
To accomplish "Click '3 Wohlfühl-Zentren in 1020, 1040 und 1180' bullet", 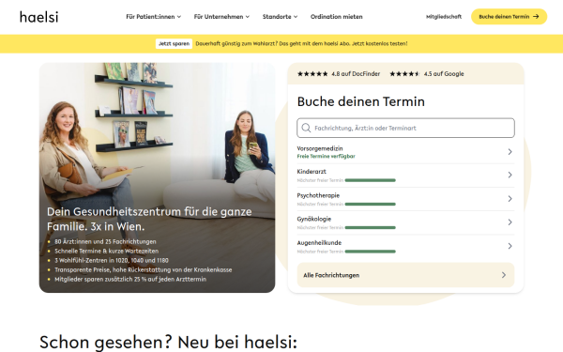I will point(112,260).
